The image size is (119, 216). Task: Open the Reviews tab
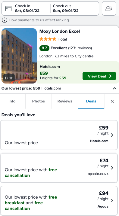[x=65, y=101]
